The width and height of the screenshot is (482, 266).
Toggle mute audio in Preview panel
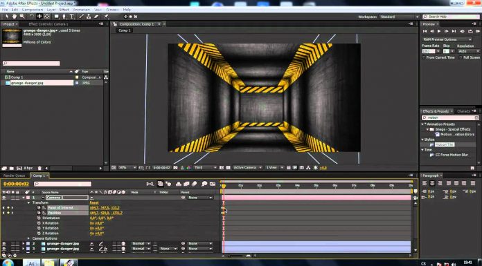462,31
